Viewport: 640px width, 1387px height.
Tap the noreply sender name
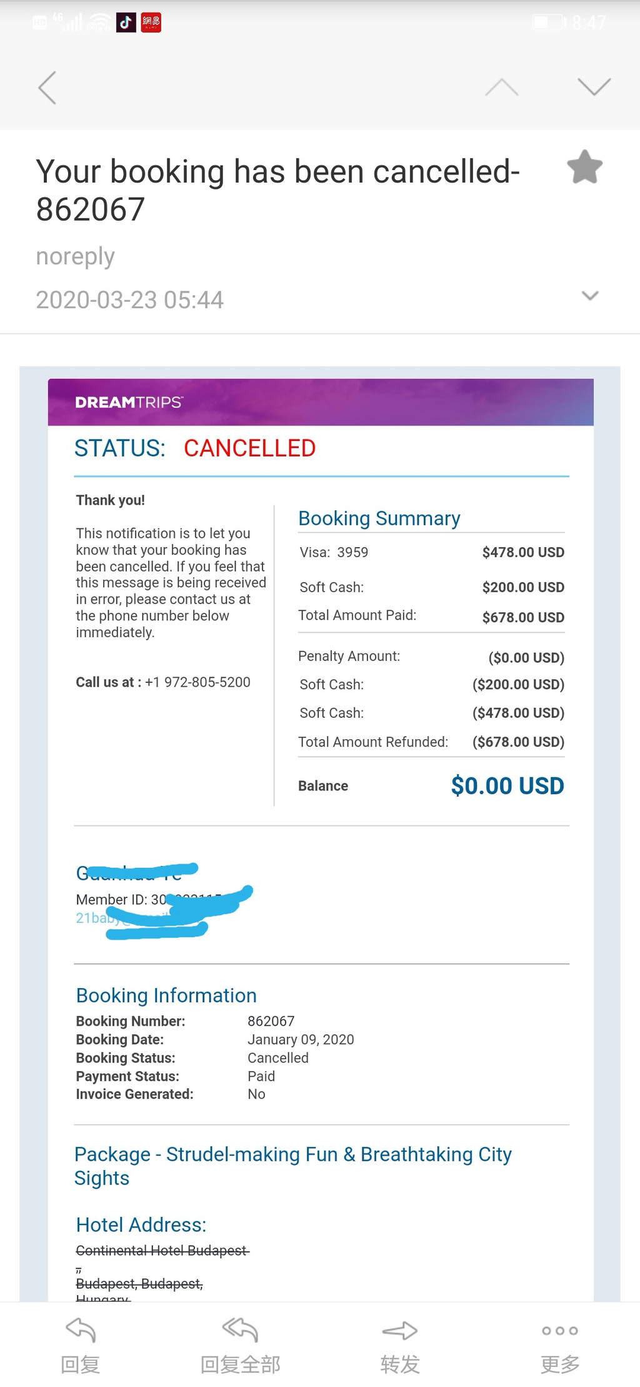(76, 256)
